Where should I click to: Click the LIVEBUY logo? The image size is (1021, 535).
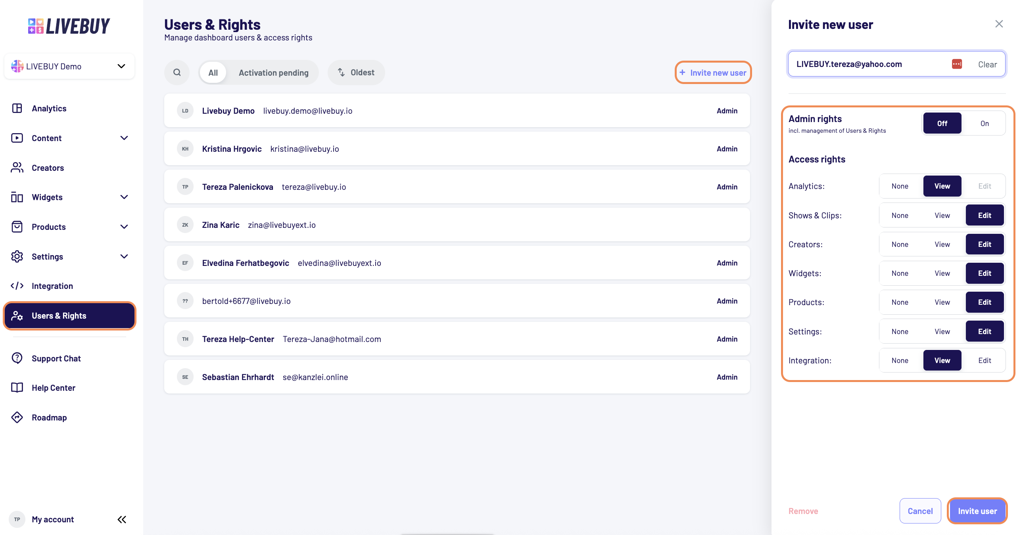[x=69, y=26]
